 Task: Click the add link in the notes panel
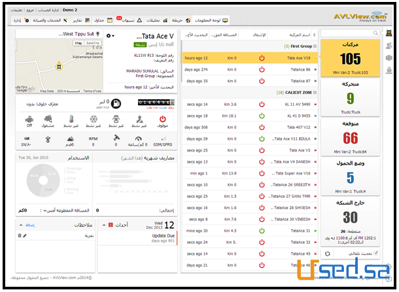29,224
